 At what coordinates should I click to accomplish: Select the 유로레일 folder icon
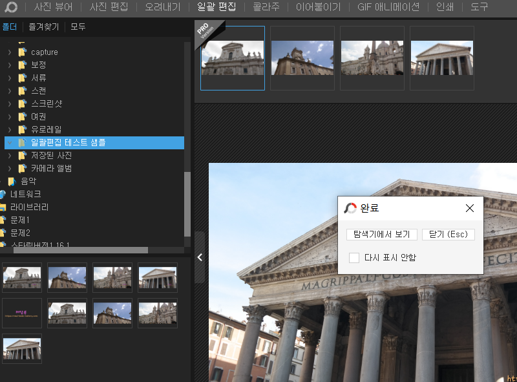(23, 130)
